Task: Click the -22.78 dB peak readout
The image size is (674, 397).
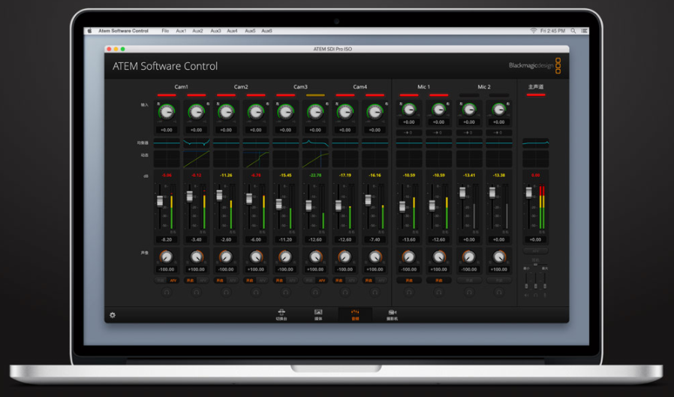Action: [x=315, y=176]
